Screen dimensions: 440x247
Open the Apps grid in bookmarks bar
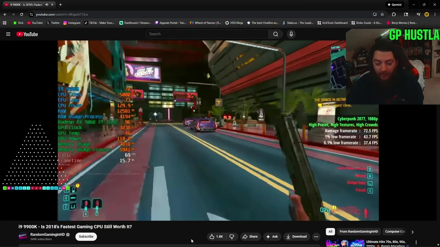click(x=4, y=23)
